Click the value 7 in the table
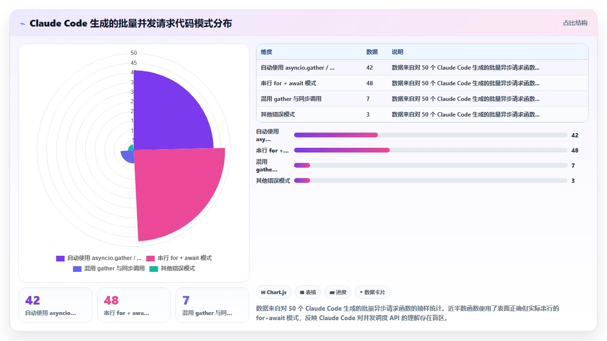607x341 pixels. 368,99
